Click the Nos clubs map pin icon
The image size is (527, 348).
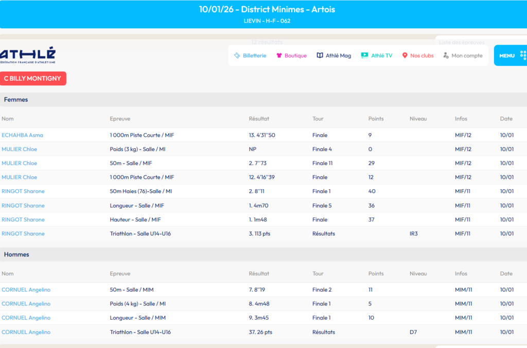pos(405,56)
